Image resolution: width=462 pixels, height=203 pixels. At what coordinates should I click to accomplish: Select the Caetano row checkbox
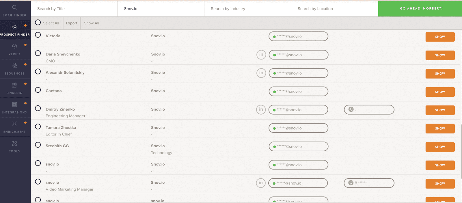[38, 90]
